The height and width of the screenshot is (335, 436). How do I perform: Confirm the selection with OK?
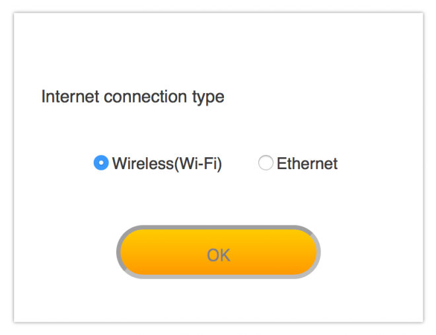[x=218, y=254]
